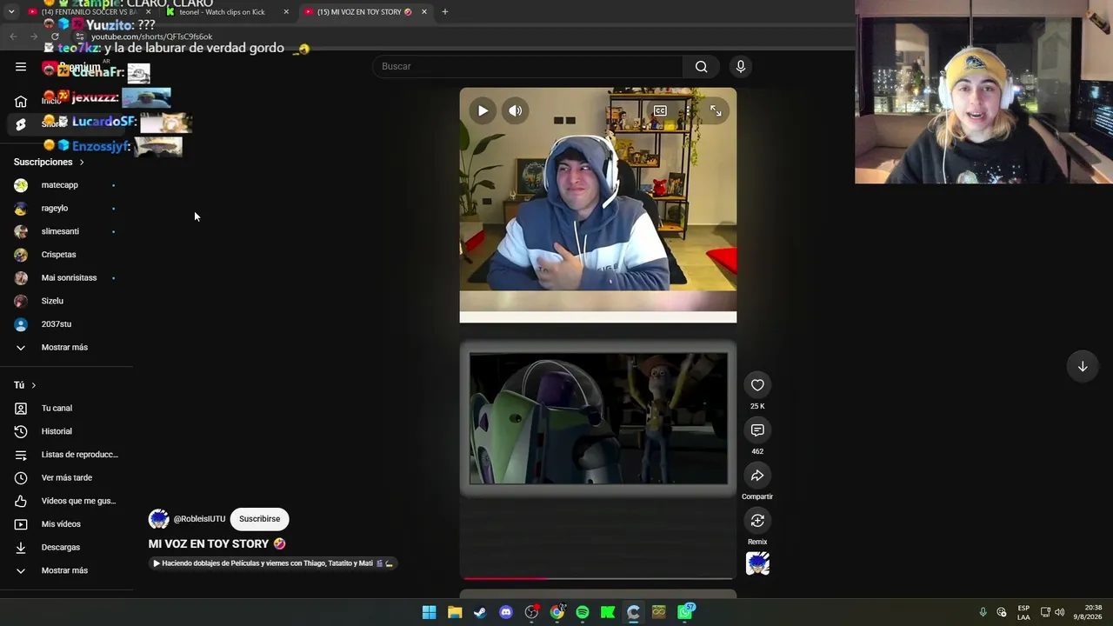The image size is (1113, 626).
Task: Open Ver más tarde
Action: coord(66,478)
